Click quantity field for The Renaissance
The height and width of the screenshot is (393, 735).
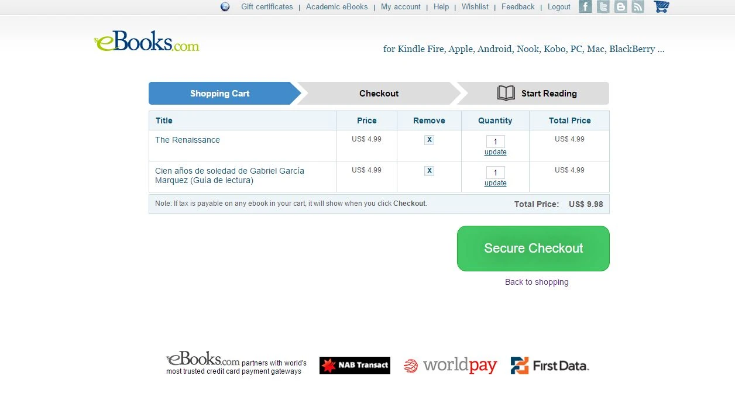pos(495,142)
